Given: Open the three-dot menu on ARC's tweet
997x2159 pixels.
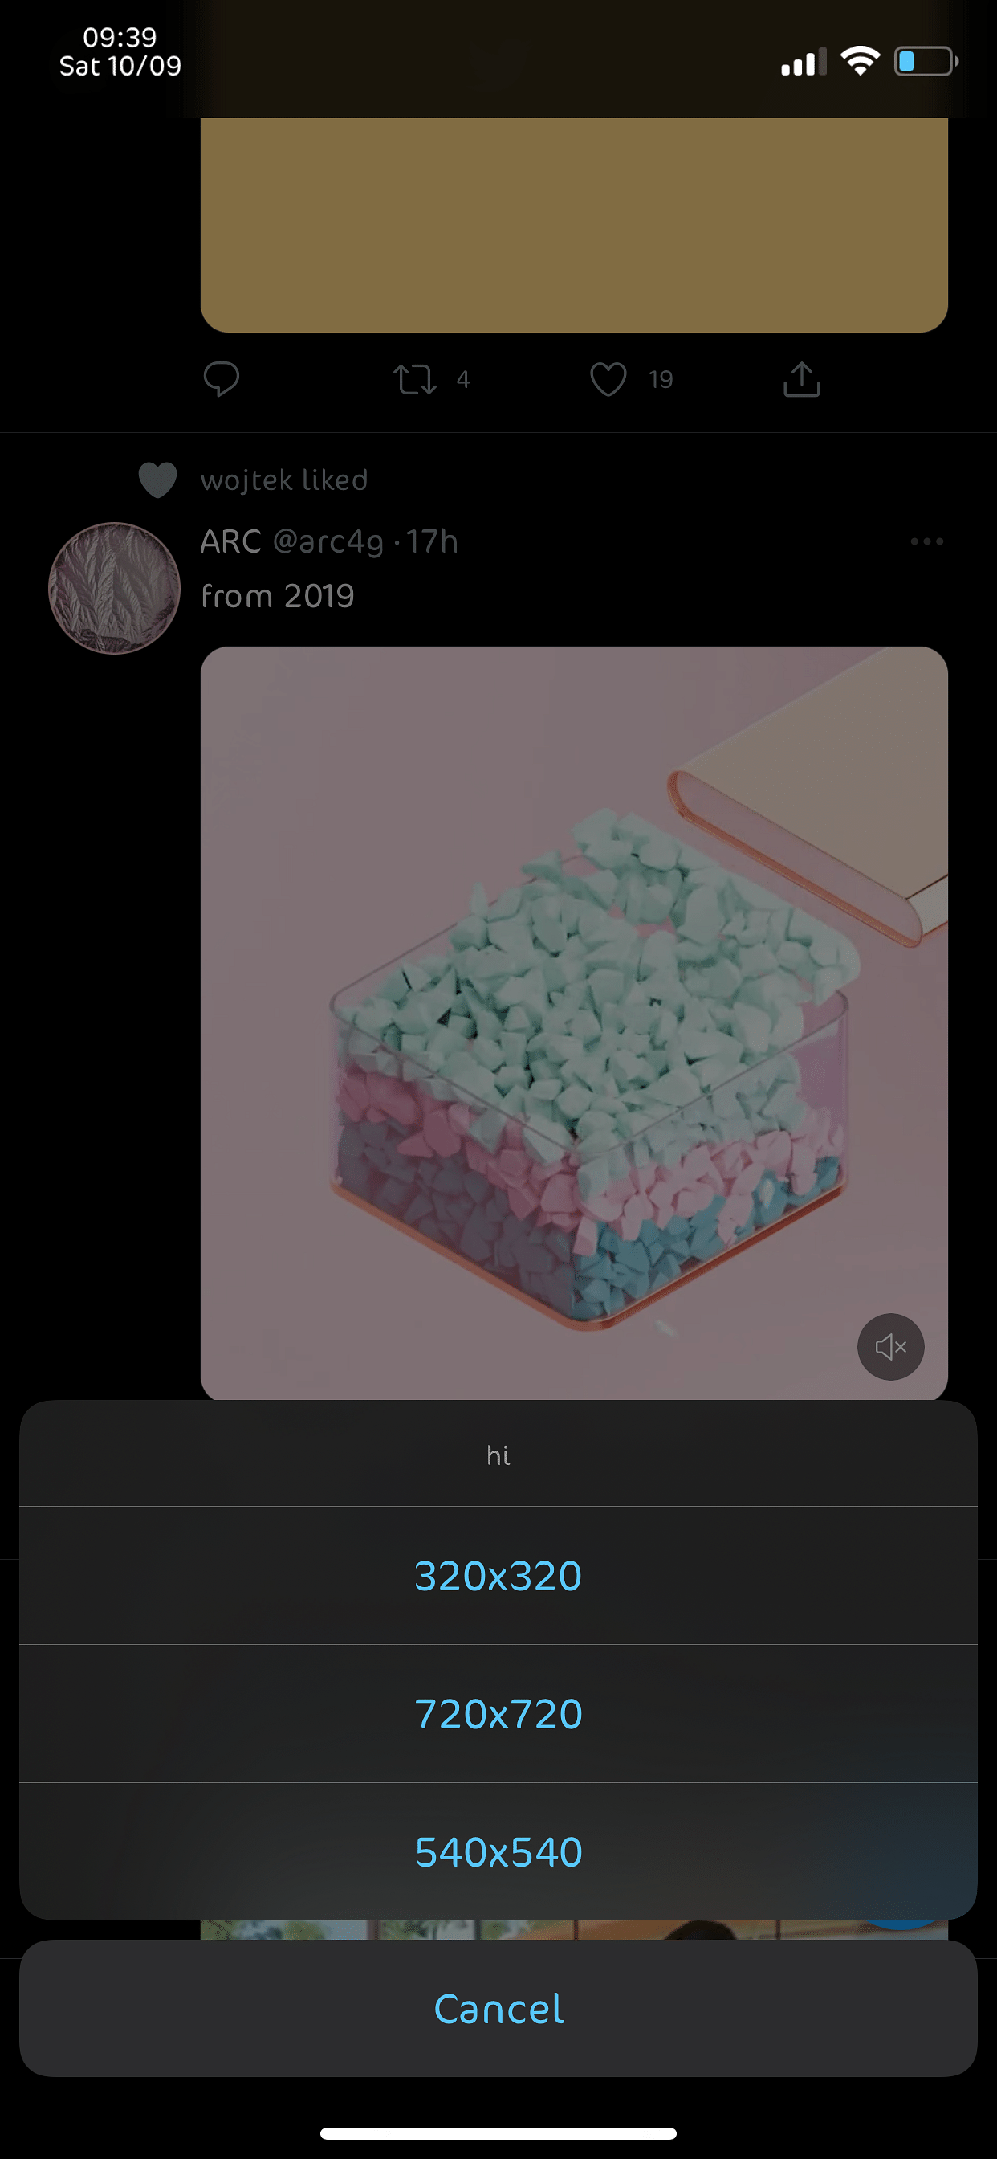Looking at the screenshot, I should tap(926, 541).
